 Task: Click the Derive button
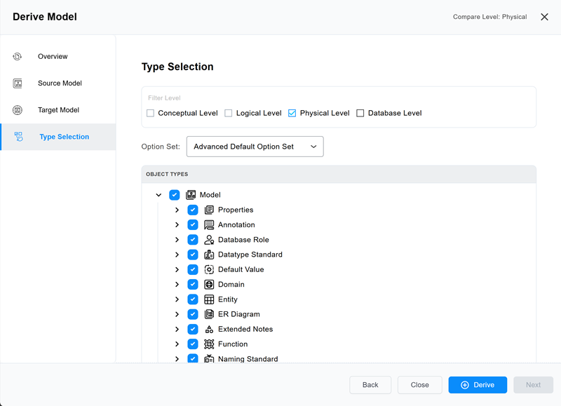(x=478, y=385)
